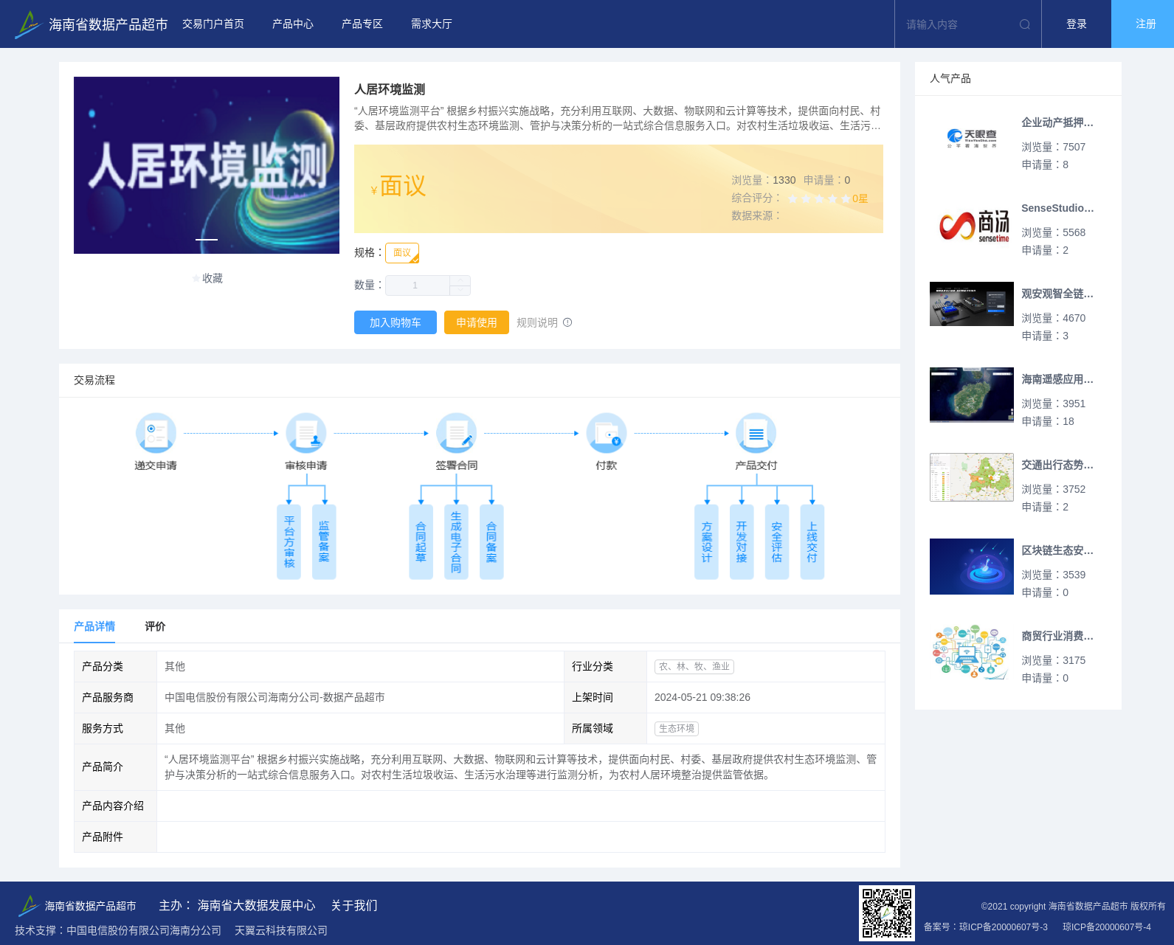Image resolution: width=1174 pixels, height=945 pixels.
Task: Open the 区块链生态安 product thumbnail
Action: pos(972,567)
